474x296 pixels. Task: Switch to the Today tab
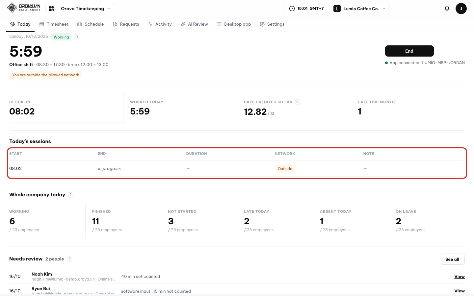pyautogui.click(x=20, y=24)
